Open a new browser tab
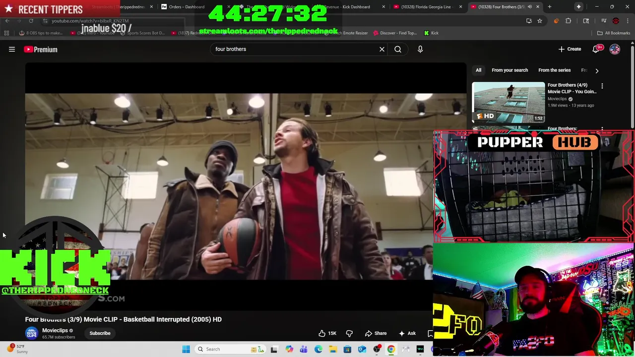The height and width of the screenshot is (357, 635). pyautogui.click(x=550, y=6)
